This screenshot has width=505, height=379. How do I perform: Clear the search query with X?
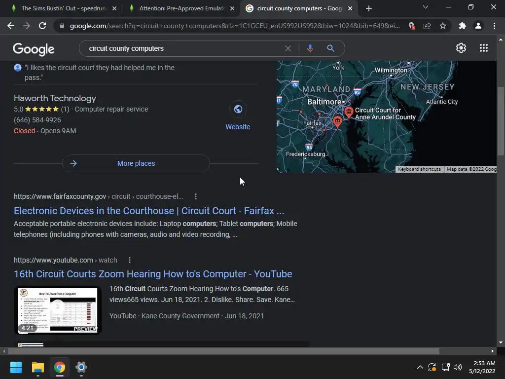point(288,48)
